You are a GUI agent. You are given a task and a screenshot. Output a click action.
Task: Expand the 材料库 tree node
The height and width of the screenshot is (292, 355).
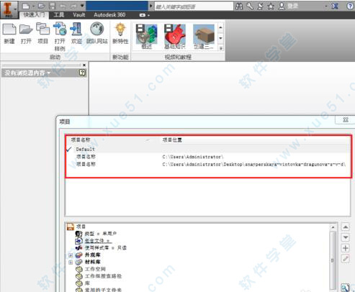click(x=71, y=262)
